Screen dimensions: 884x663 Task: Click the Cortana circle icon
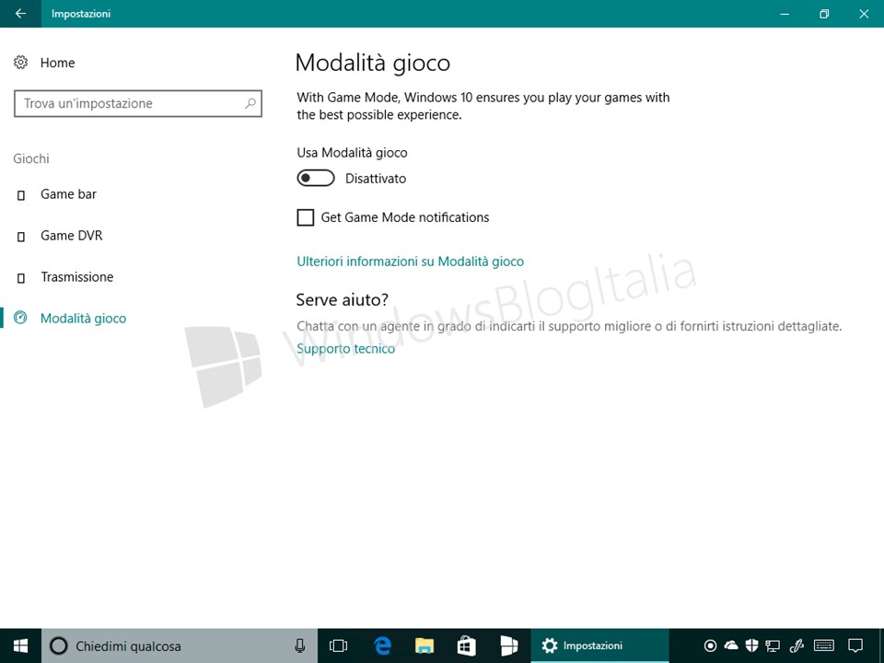(59, 646)
